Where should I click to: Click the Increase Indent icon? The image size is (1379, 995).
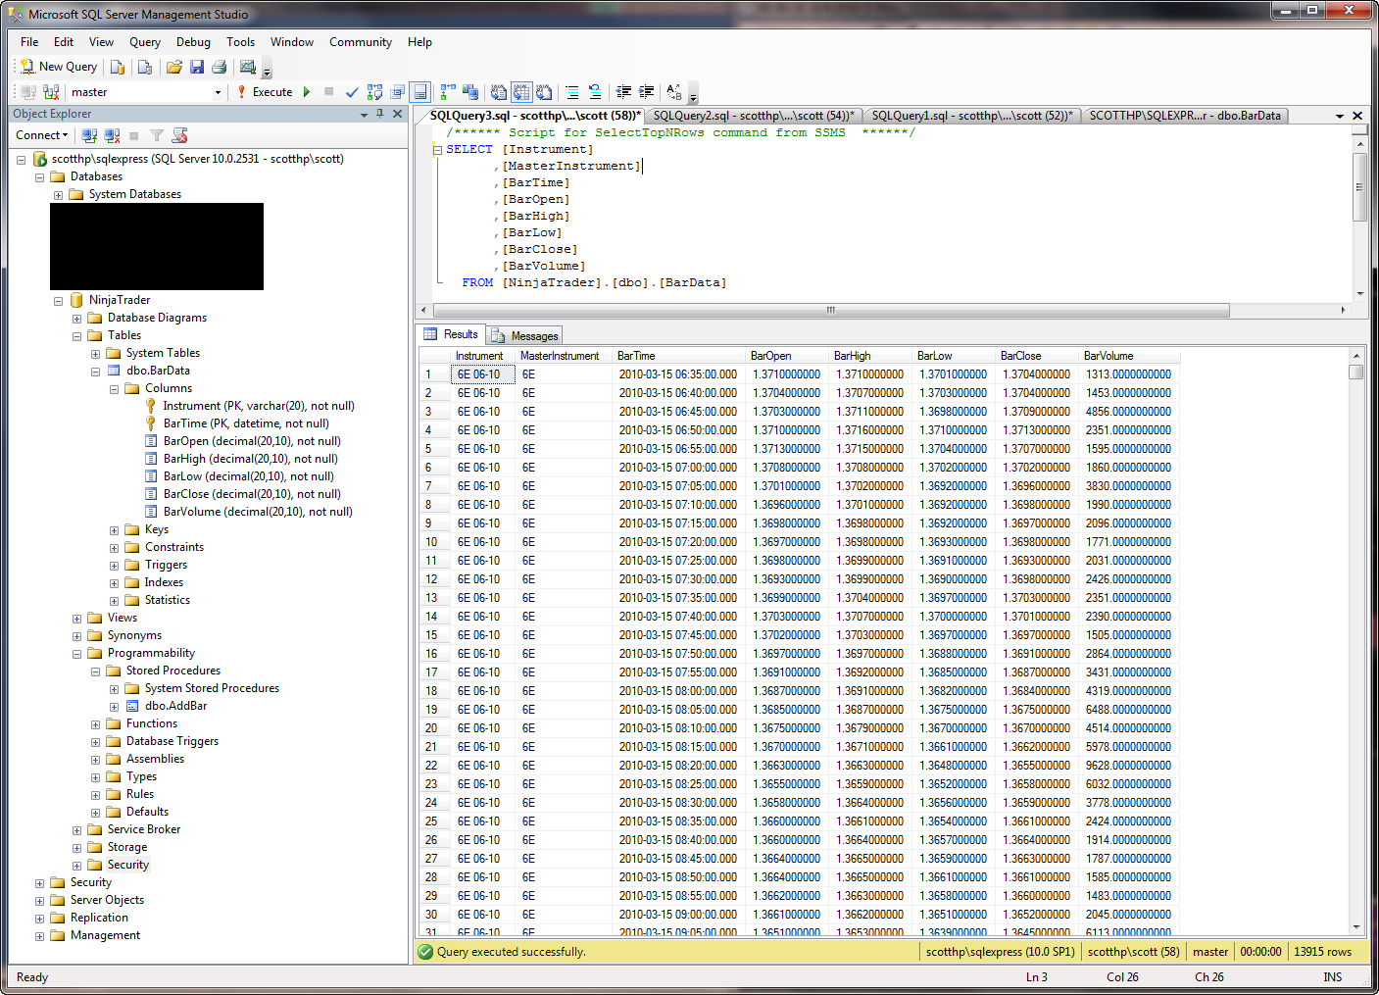[647, 92]
